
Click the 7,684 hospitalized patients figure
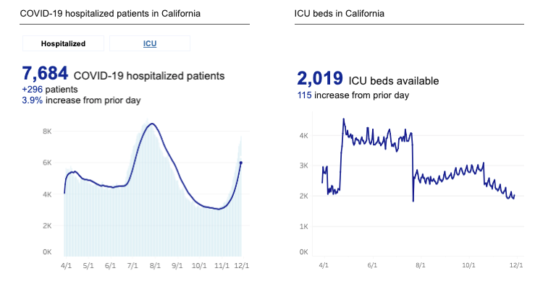[45, 73]
